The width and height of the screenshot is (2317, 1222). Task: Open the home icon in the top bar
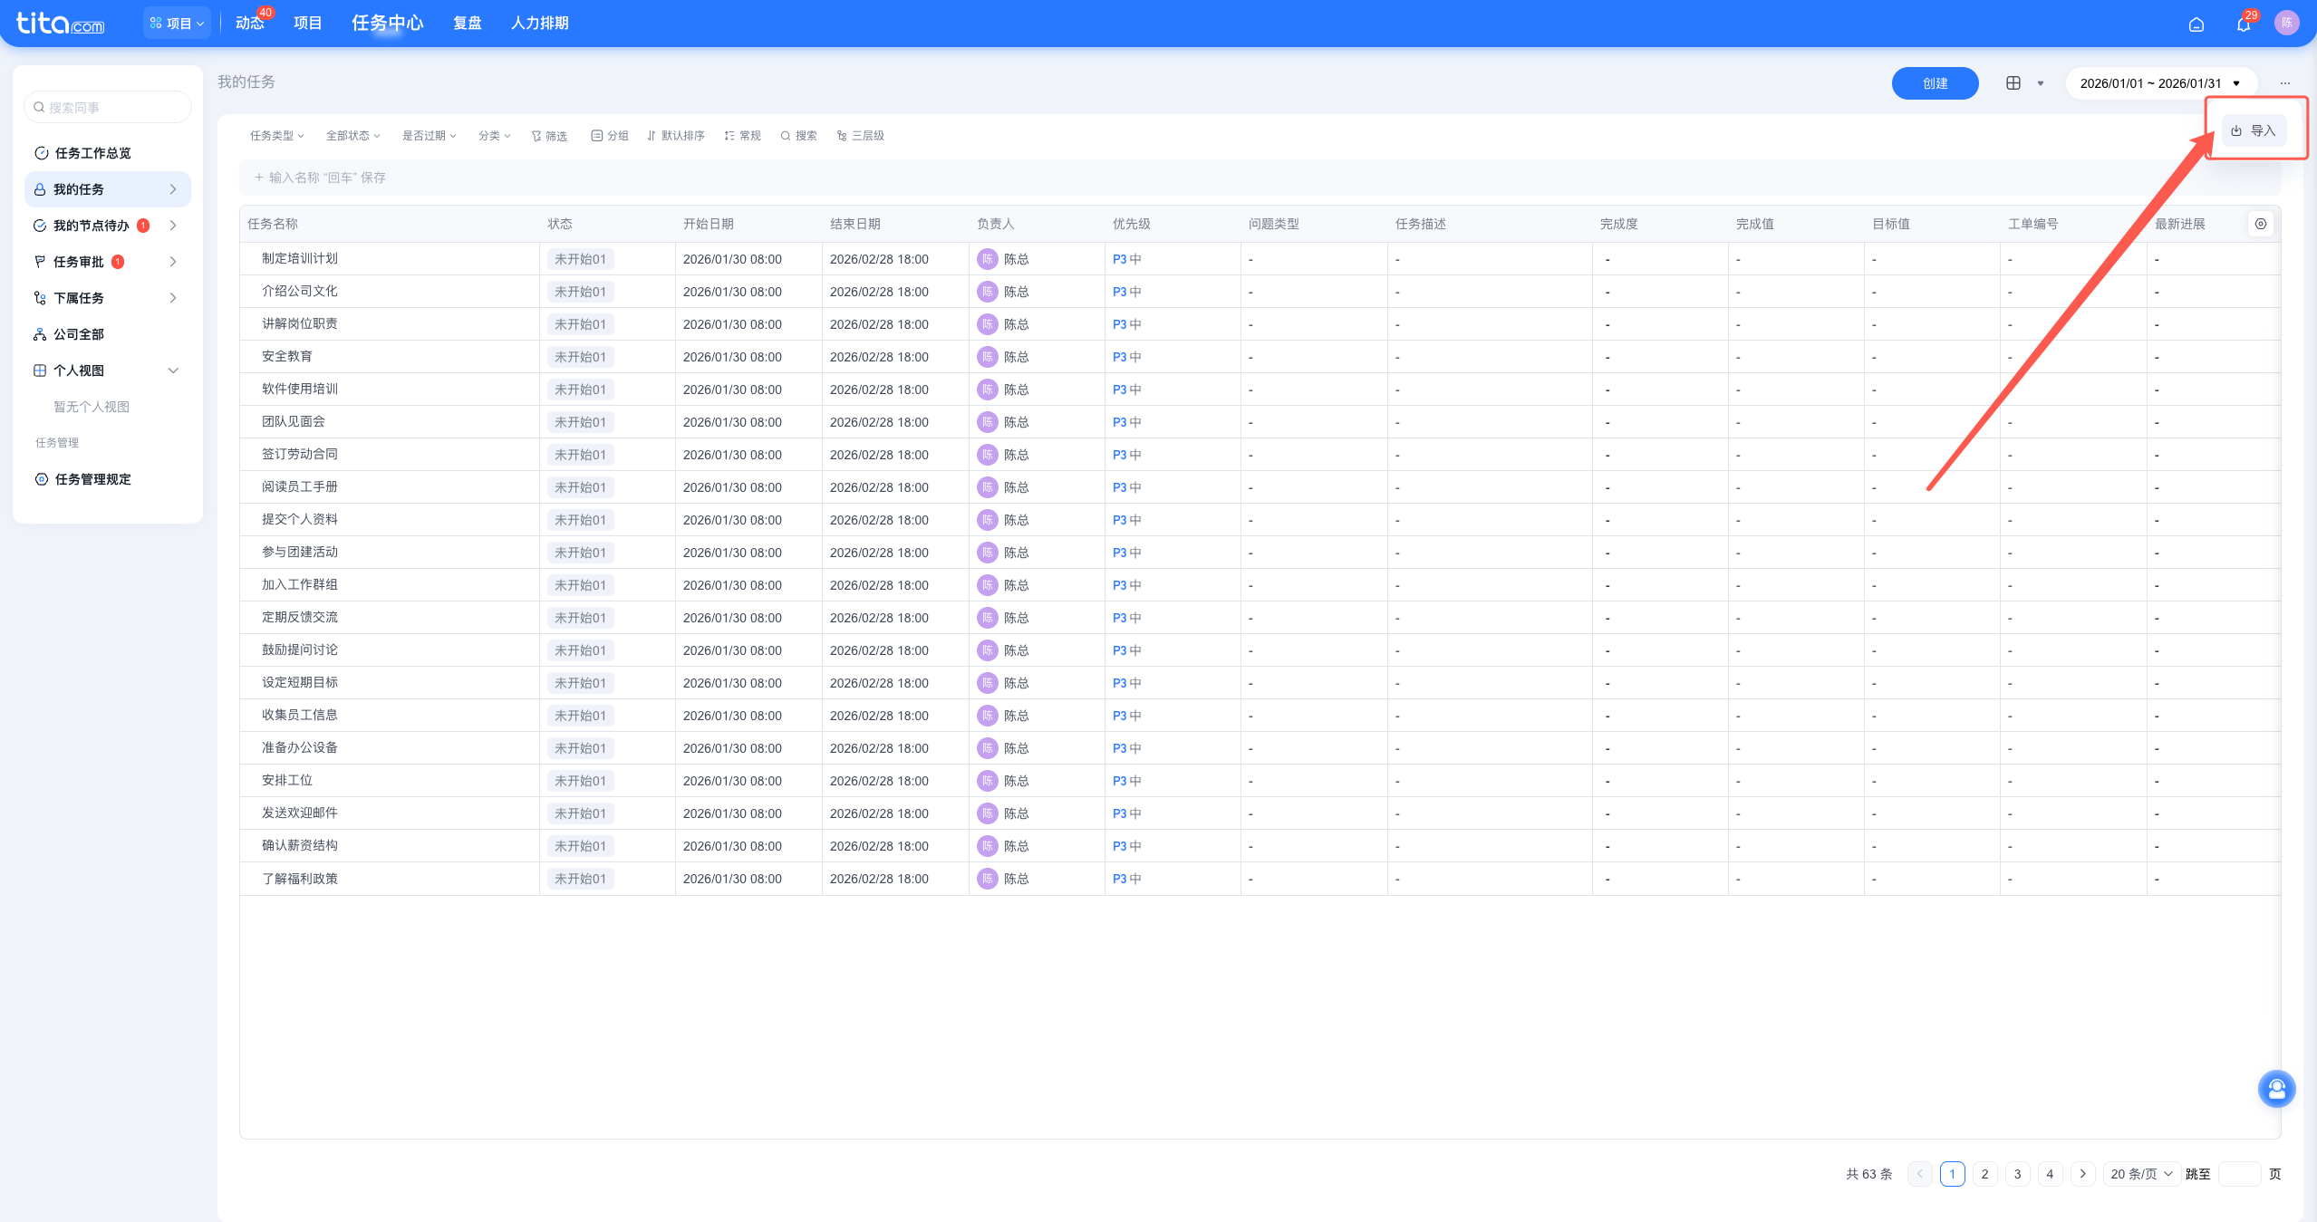tap(2196, 24)
